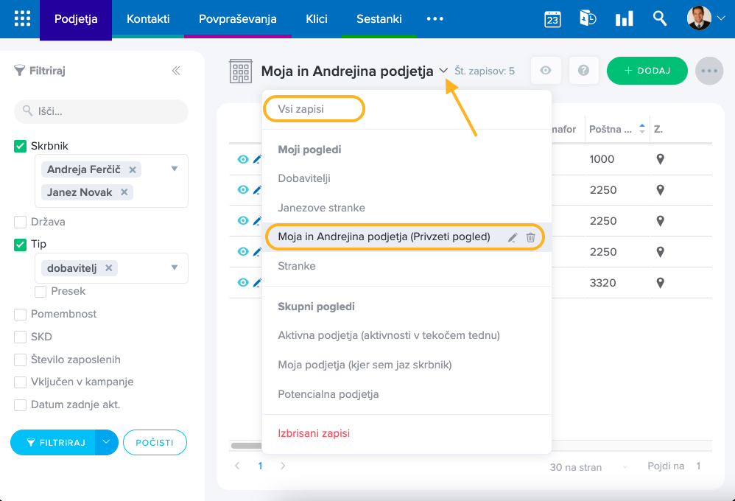Click the help question mark icon
735x501 pixels.
click(x=583, y=71)
